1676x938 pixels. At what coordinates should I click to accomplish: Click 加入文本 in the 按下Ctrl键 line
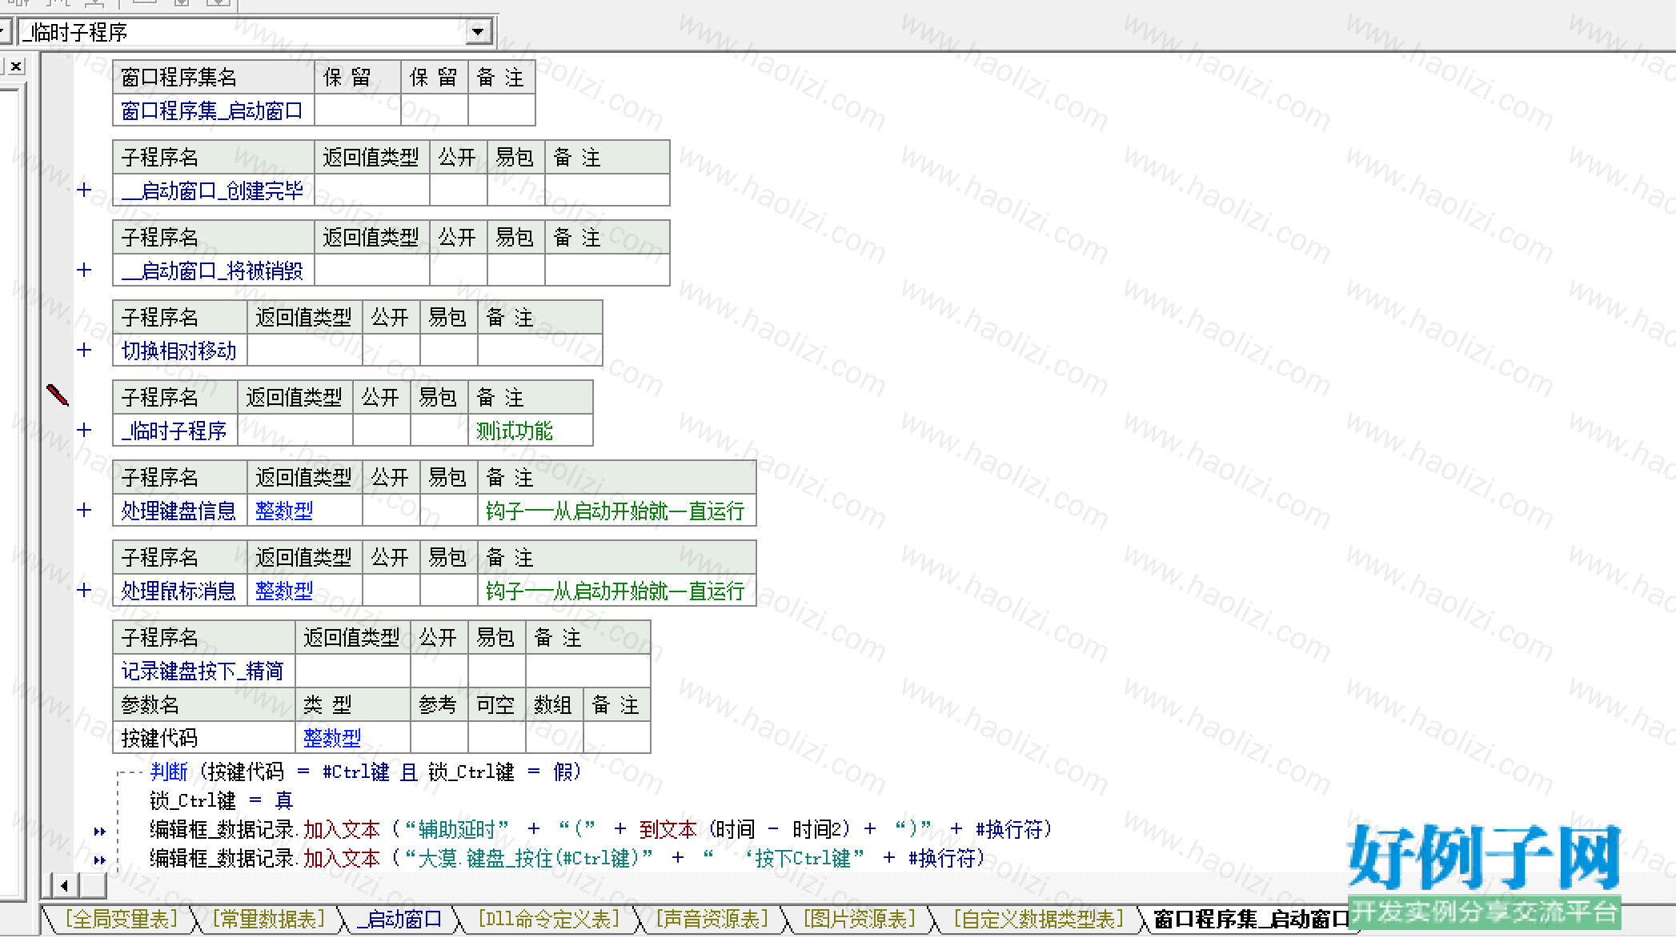pyautogui.click(x=342, y=858)
